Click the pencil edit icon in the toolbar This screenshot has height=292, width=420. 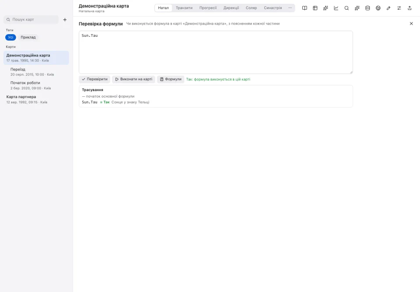(x=388, y=8)
